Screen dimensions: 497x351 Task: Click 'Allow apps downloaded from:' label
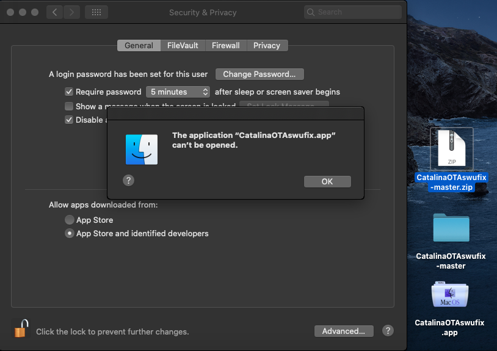pyautogui.click(x=103, y=204)
